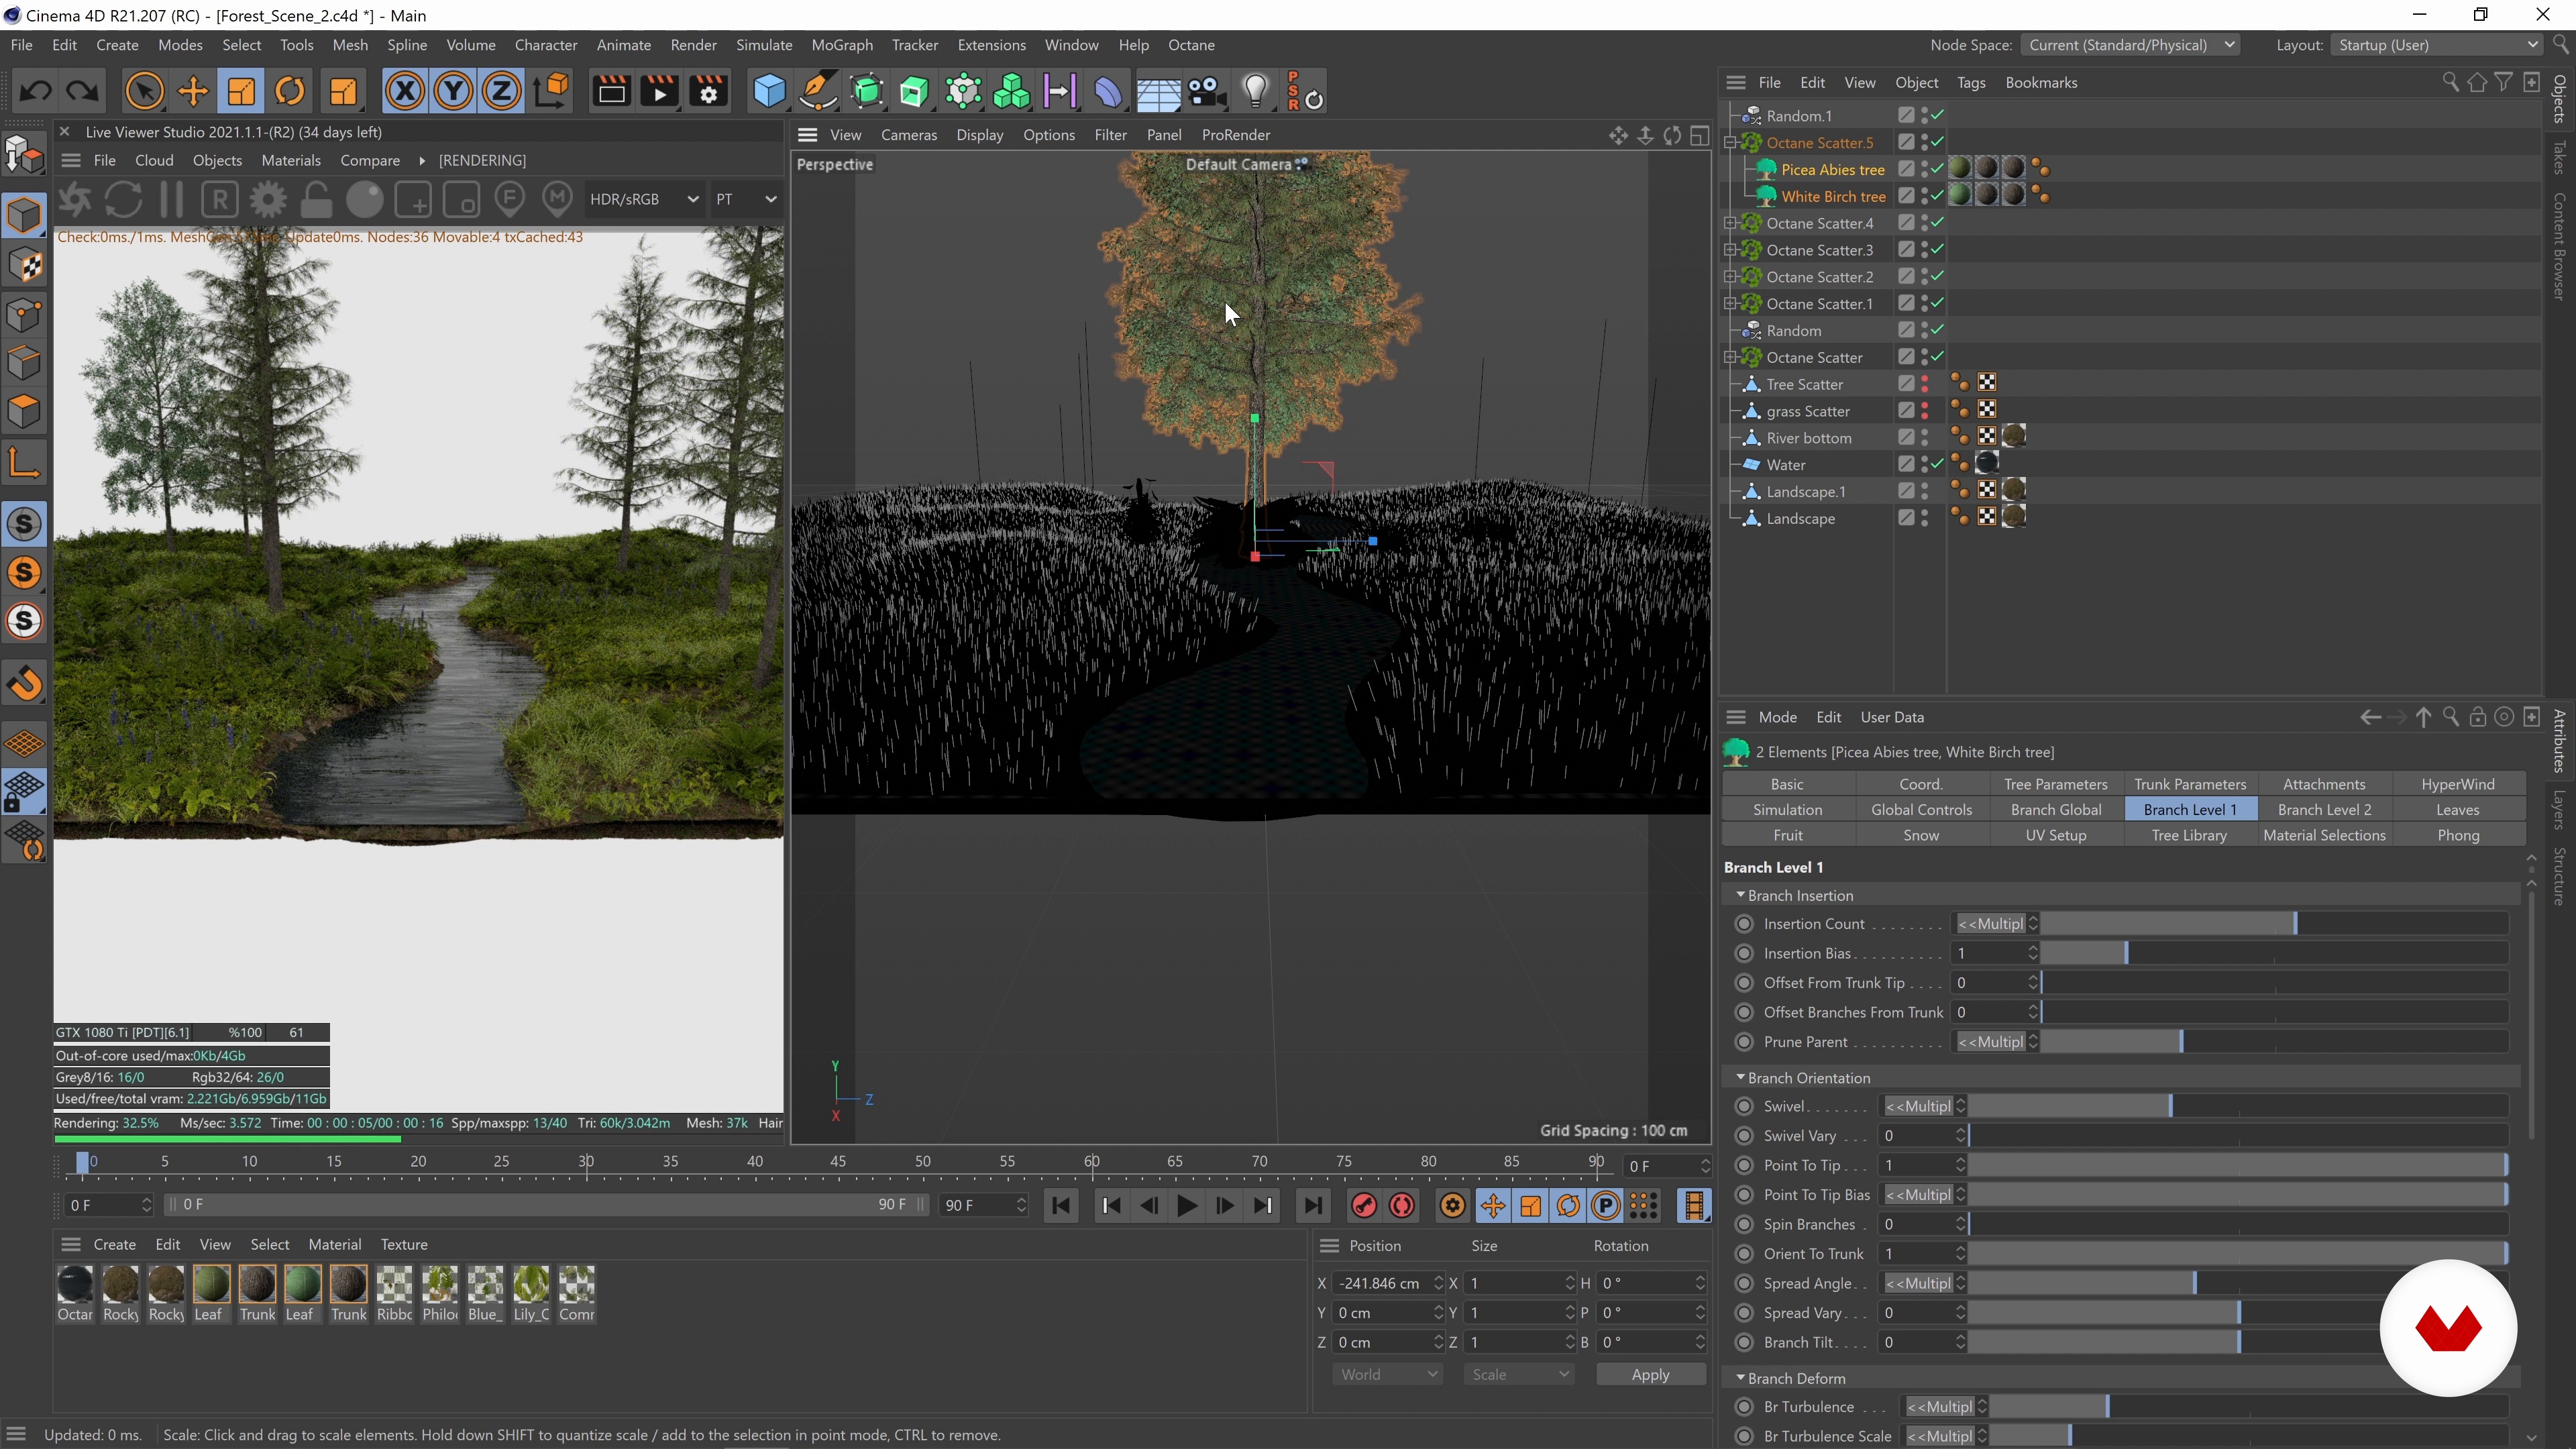
Task: Click MoGraph Cloner icon
Action: click(x=1012, y=92)
